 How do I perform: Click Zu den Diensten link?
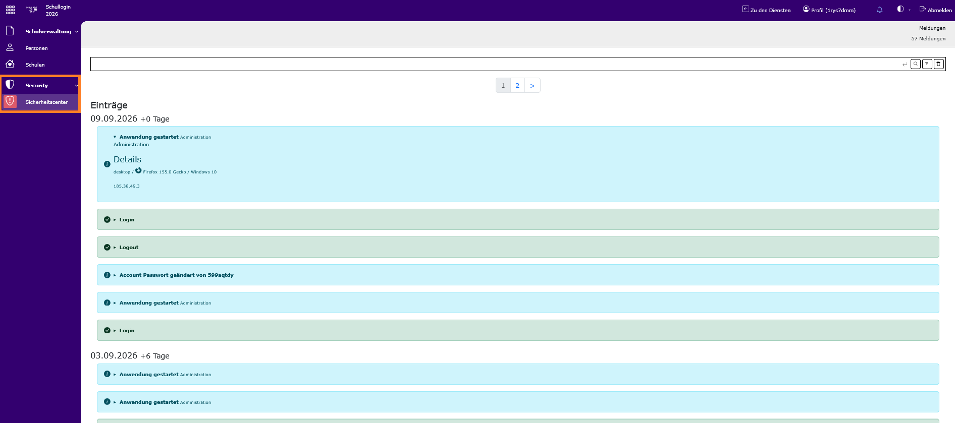(x=766, y=10)
